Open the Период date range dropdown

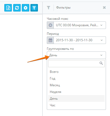(76, 40)
